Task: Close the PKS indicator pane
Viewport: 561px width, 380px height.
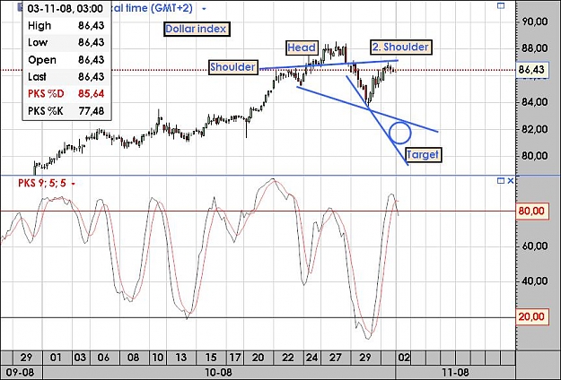Action: (x=511, y=181)
